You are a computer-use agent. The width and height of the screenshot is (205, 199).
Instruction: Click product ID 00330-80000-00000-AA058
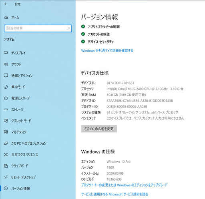(x=127, y=107)
